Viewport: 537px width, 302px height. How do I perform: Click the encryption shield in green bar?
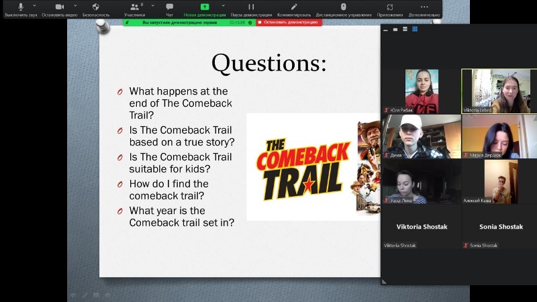pyautogui.click(x=250, y=22)
